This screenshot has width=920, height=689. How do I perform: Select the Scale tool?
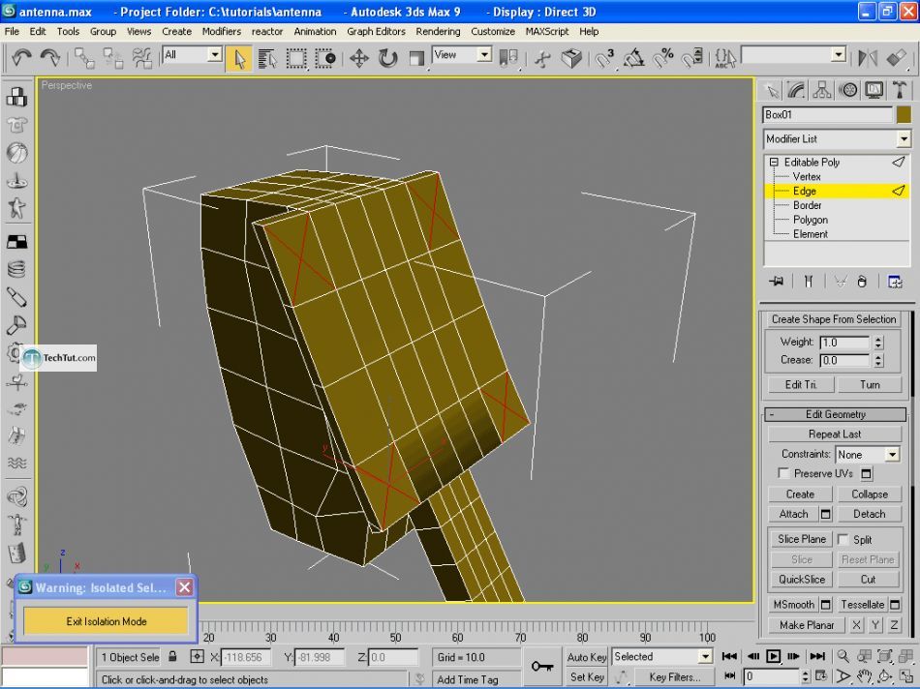click(x=416, y=59)
